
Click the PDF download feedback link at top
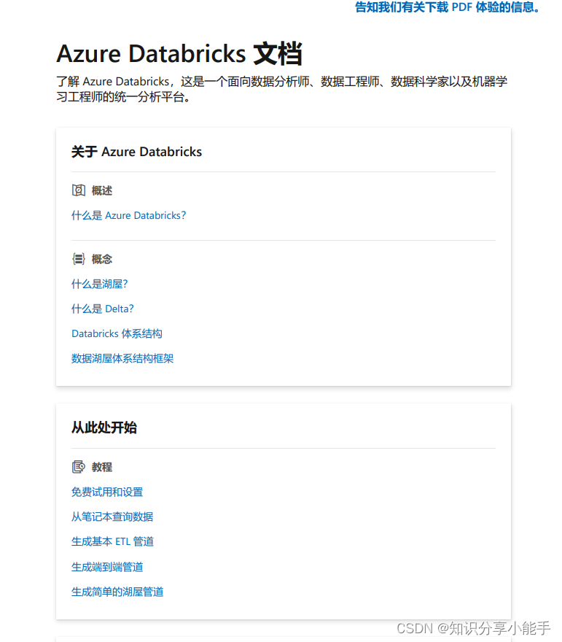click(x=448, y=7)
